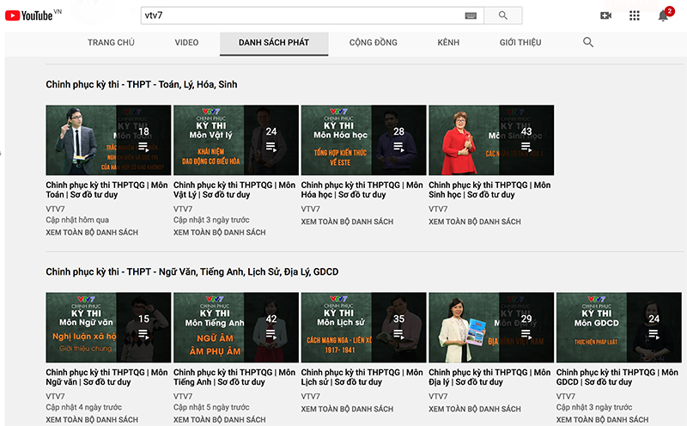Click the Môn Tiếng Anh playlist thumbnail
The image size is (687, 426).
(235, 327)
